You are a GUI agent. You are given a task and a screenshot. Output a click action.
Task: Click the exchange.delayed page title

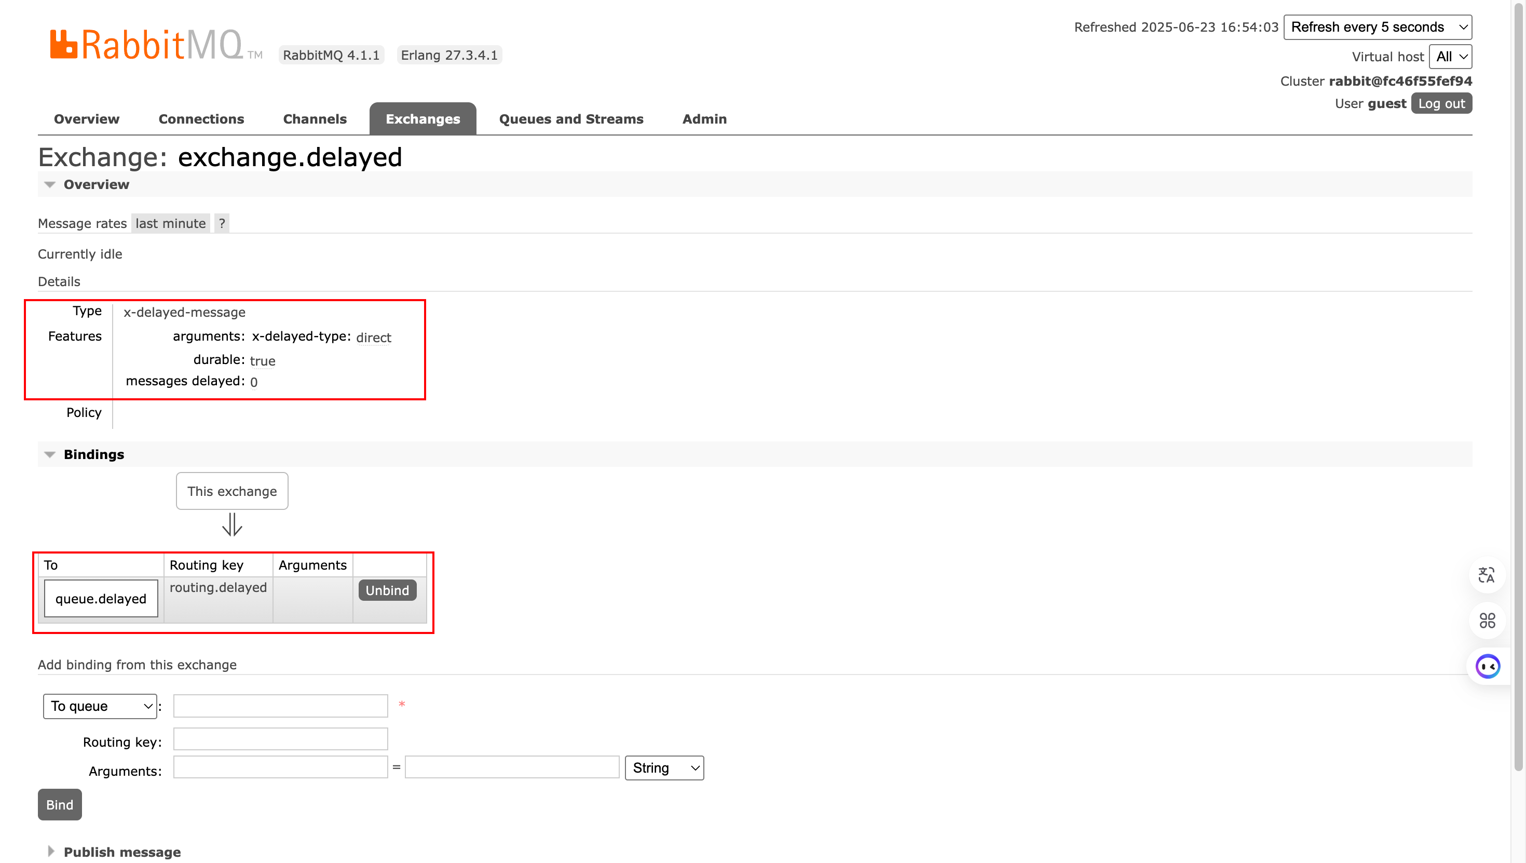[290, 158]
